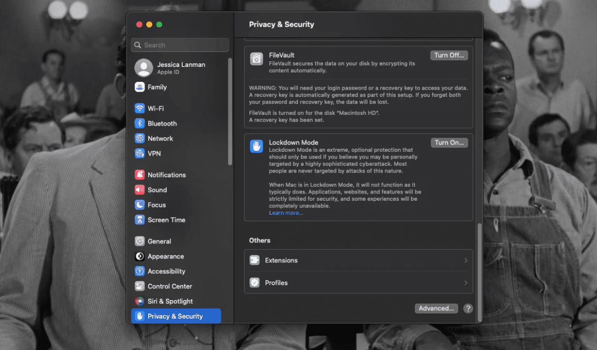Expand the Profiles row chevron
597x350 pixels.
(x=466, y=283)
